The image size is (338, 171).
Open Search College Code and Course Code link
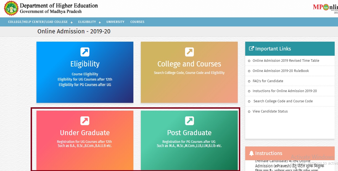tap(283, 101)
